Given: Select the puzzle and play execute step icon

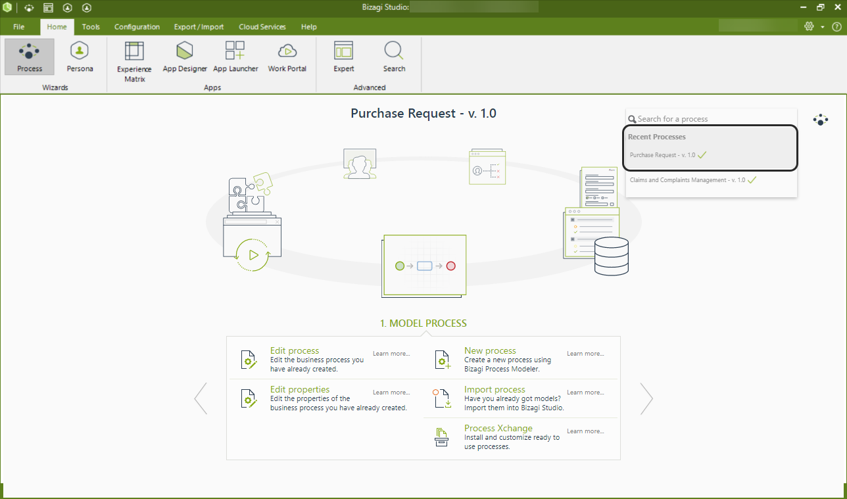Looking at the screenshot, I should tap(253, 222).
